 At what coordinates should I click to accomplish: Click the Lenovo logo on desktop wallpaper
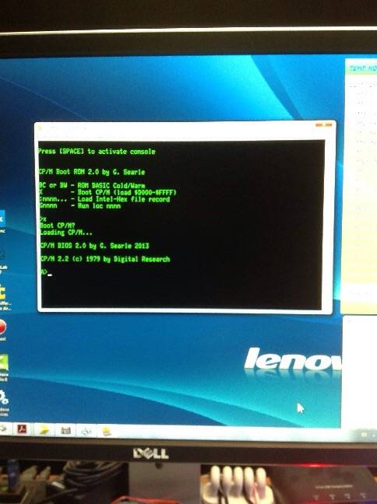click(x=293, y=359)
